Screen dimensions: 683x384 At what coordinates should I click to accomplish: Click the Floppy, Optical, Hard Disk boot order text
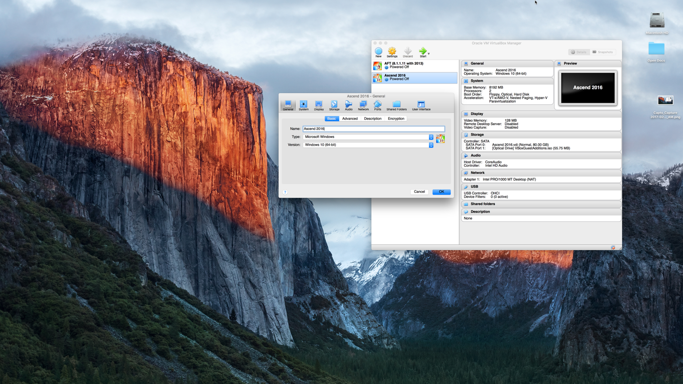[509, 95]
